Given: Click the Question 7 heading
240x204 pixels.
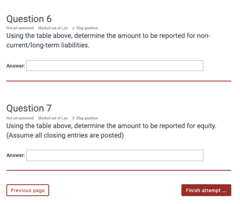Looking at the screenshot, I should 29,108.
